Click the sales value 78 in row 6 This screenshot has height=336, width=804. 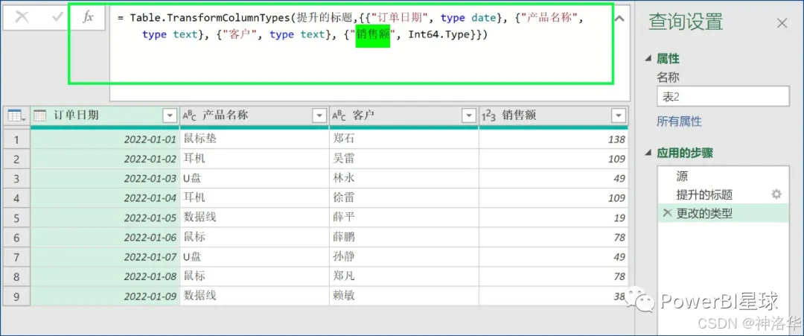pyautogui.click(x=554, y=237)
